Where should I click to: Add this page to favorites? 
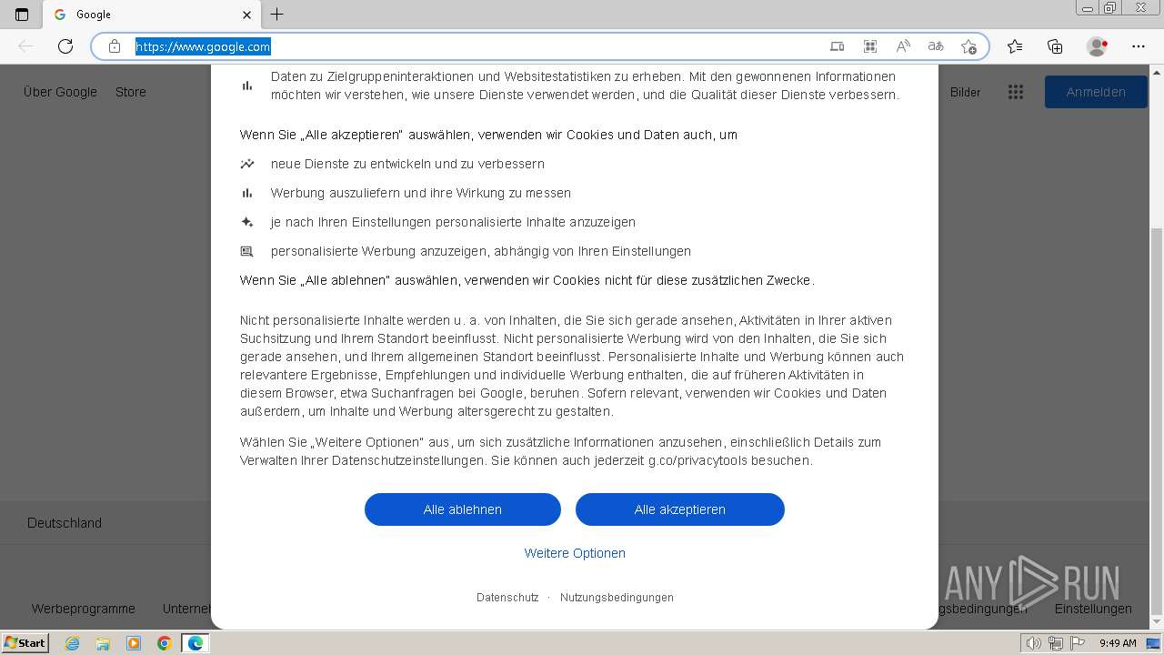tap(968, 46)
